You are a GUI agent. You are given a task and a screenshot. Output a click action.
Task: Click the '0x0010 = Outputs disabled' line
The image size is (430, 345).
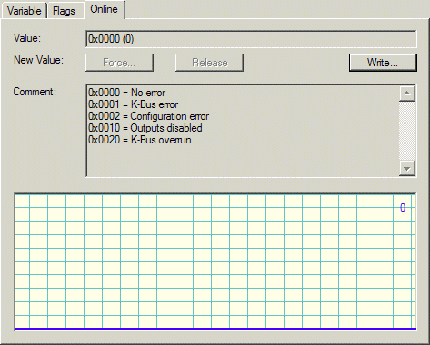point(145,128)
